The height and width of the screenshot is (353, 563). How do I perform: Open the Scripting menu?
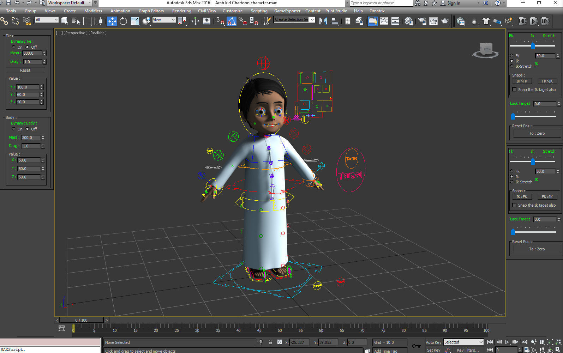click(259, 11)
